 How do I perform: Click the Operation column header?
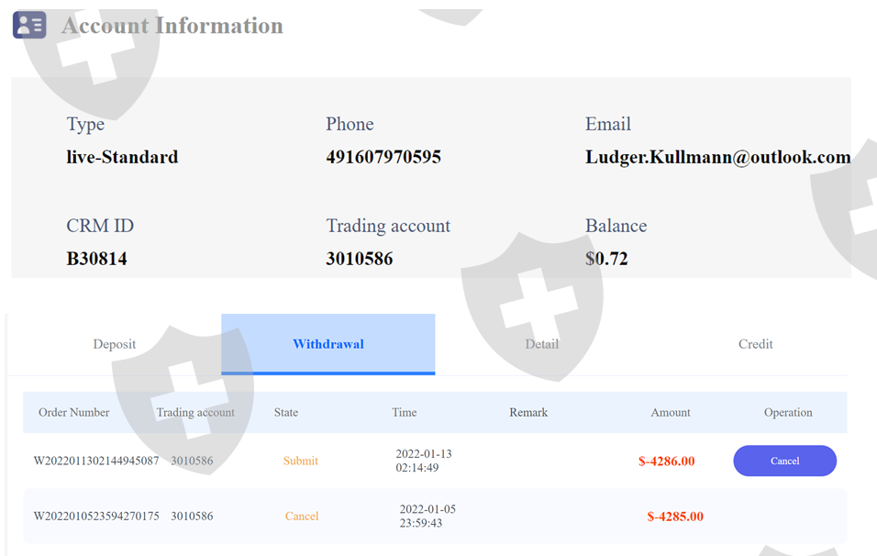788,412
